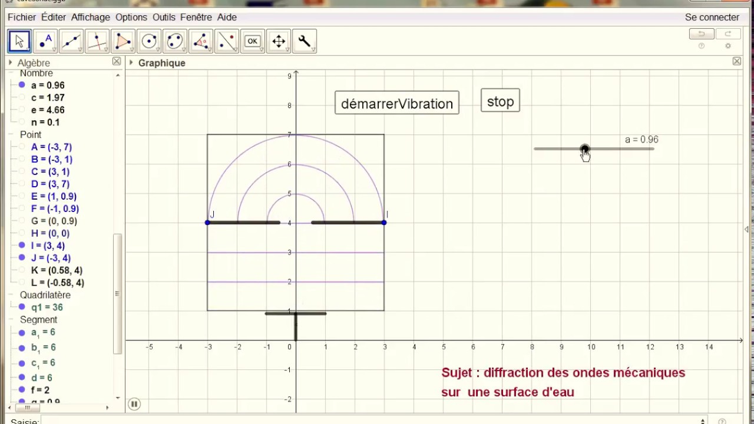Select the Polygon tool
Image resolution: width=754 pixels, height=424 pixels.
pos(123,41)
